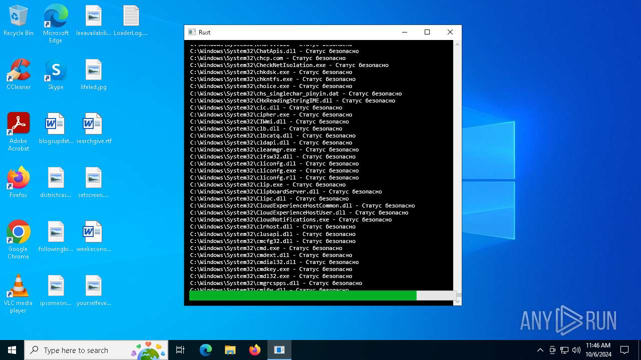Screen dimensions: 641x360
Task: Click the cmdkey.exe scan result line
Action: pos(271,269)
